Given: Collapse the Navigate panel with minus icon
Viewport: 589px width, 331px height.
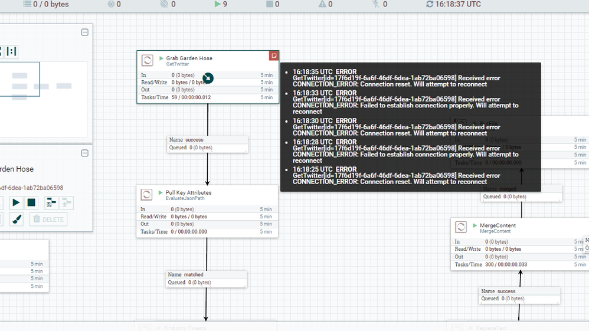Looking at the screenshot, I should pos(84,32).
